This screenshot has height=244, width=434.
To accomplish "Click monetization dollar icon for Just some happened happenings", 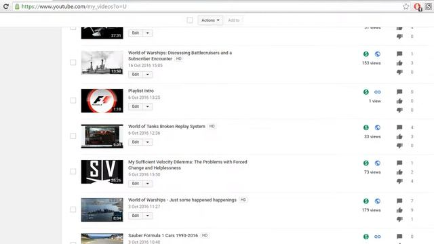I will (x=366, y=201).
